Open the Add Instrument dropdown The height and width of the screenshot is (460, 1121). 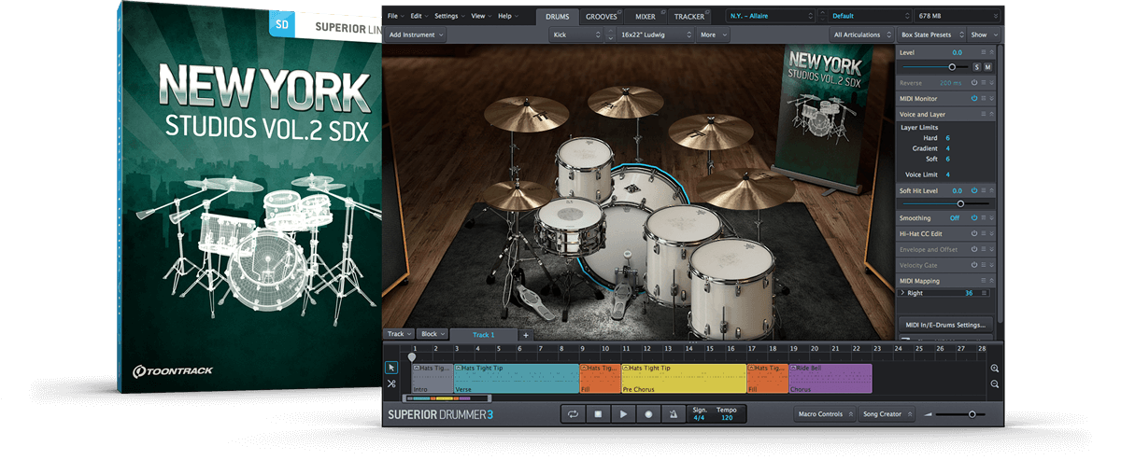(417, 35)
